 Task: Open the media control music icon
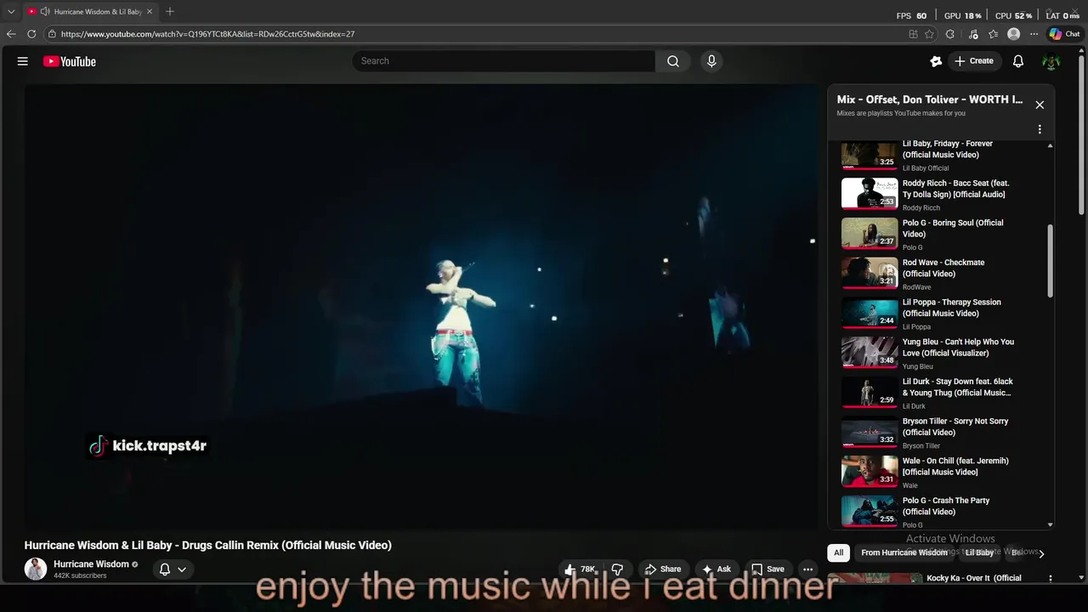[x=973, y=34]
